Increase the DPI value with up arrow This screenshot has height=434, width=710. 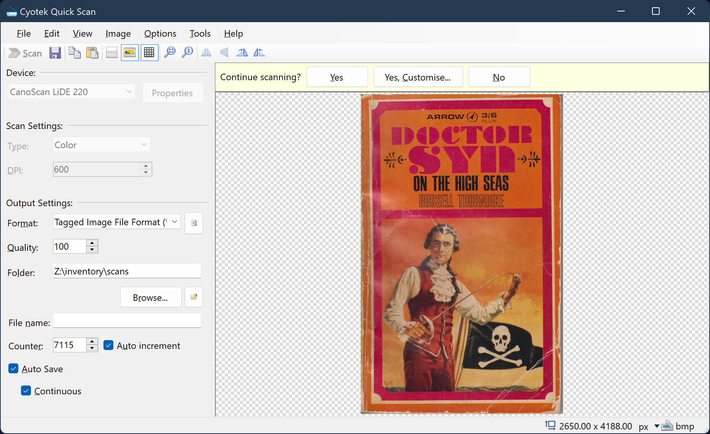tap(146, 166)
